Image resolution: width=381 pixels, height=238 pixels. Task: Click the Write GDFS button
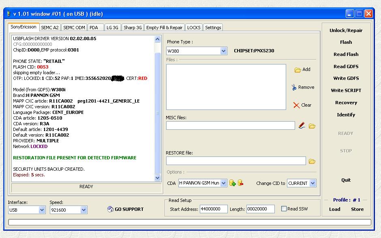tap(346, 78)
